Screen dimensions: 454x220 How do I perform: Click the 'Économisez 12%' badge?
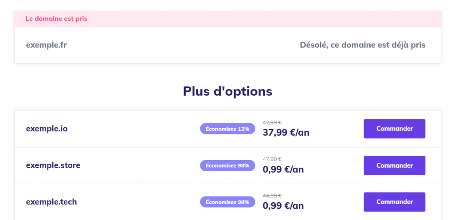(227, 129)
